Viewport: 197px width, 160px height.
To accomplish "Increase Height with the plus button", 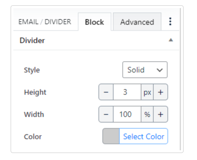I will tap(160, 92).
